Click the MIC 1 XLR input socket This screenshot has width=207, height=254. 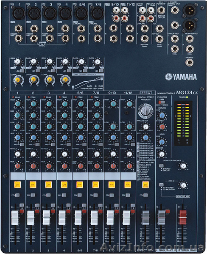19,13
